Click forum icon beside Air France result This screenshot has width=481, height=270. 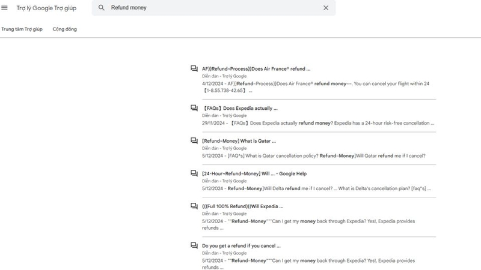[194, 68]
